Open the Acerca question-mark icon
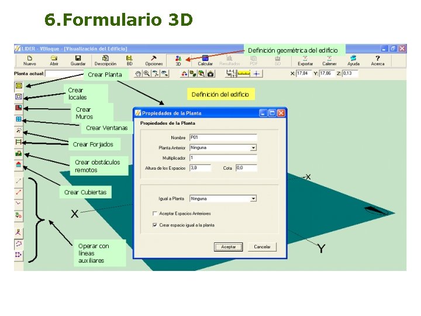421x316 pixels. (378, 60)
